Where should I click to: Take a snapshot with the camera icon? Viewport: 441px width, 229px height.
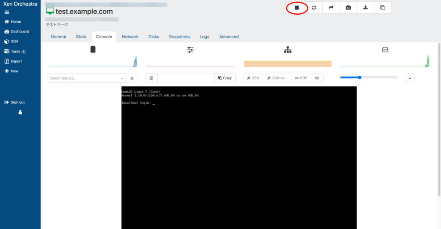click(348, 8)
